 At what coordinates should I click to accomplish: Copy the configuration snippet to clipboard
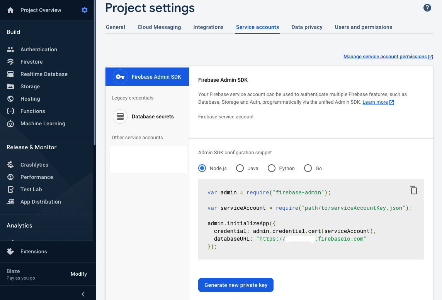[x=413, y=190]
